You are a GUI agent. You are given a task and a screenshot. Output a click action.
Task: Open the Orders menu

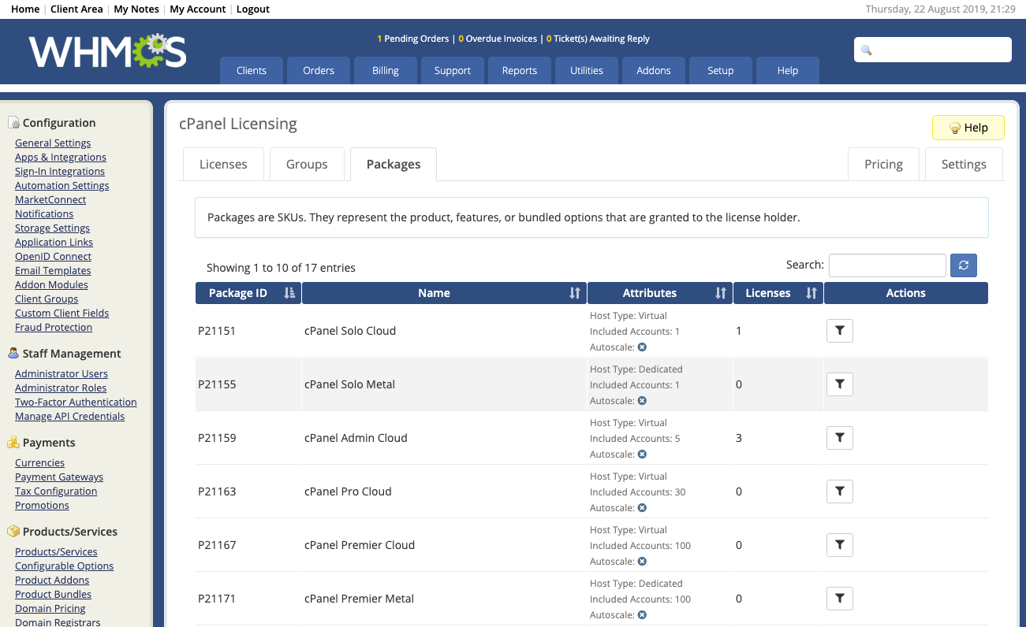point(319,70)
